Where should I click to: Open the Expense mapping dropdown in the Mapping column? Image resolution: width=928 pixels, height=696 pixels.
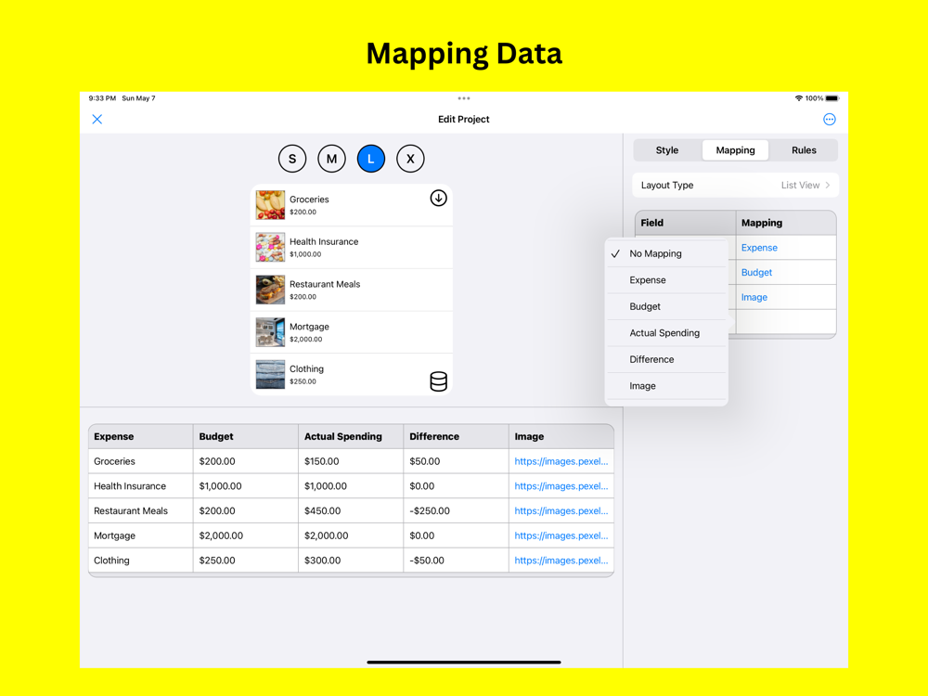786,248
